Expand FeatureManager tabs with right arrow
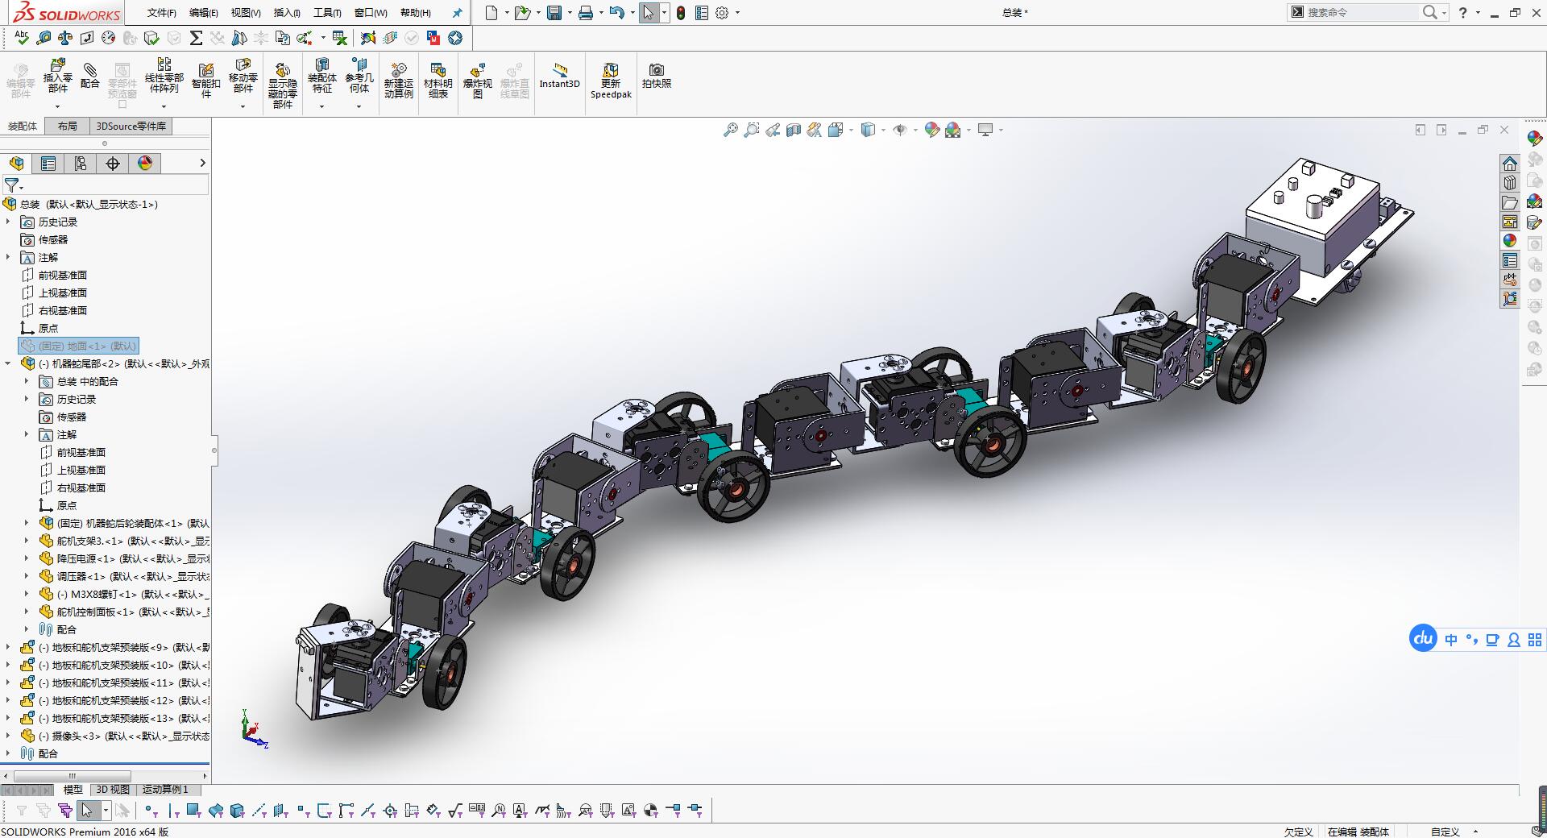 click(x=202, y=164)
